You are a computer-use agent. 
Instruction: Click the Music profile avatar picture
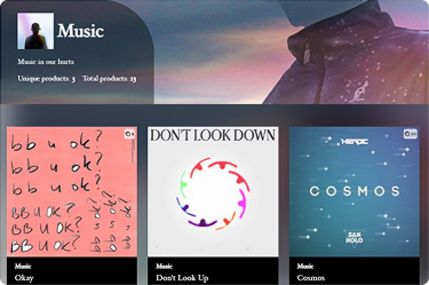tap(35, 31)
